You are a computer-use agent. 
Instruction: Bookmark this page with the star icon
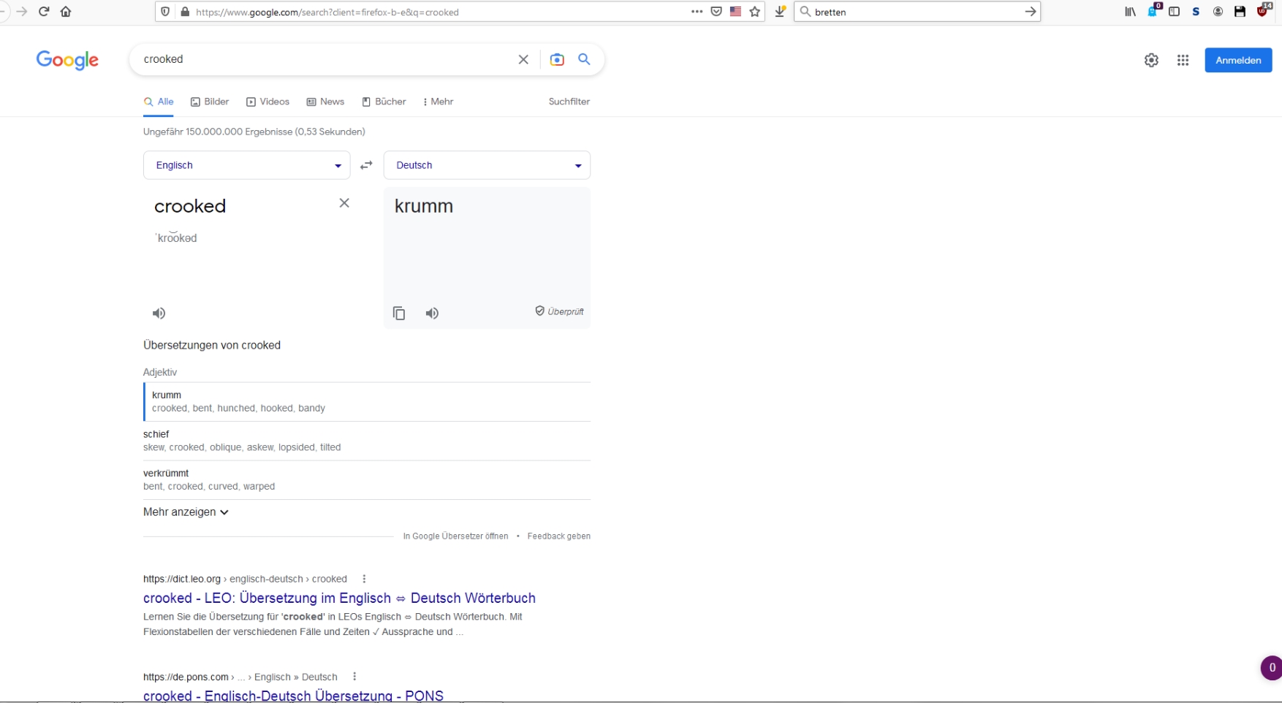(x=755, y=12)
